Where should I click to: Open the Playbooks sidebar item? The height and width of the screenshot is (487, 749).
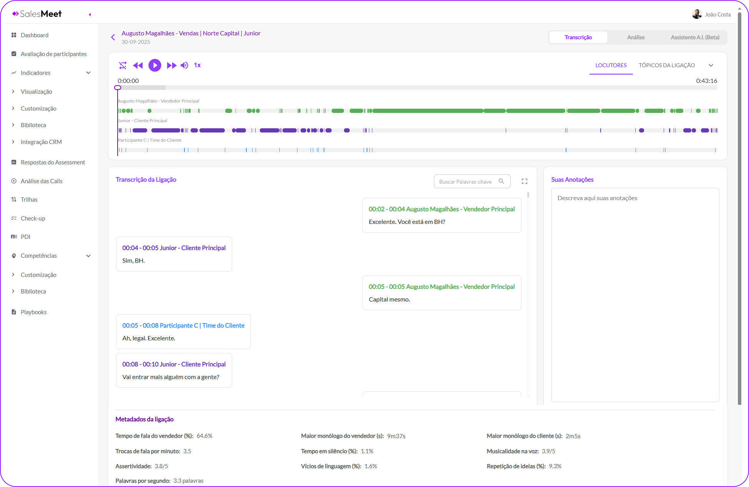click(x=34, y=312)
